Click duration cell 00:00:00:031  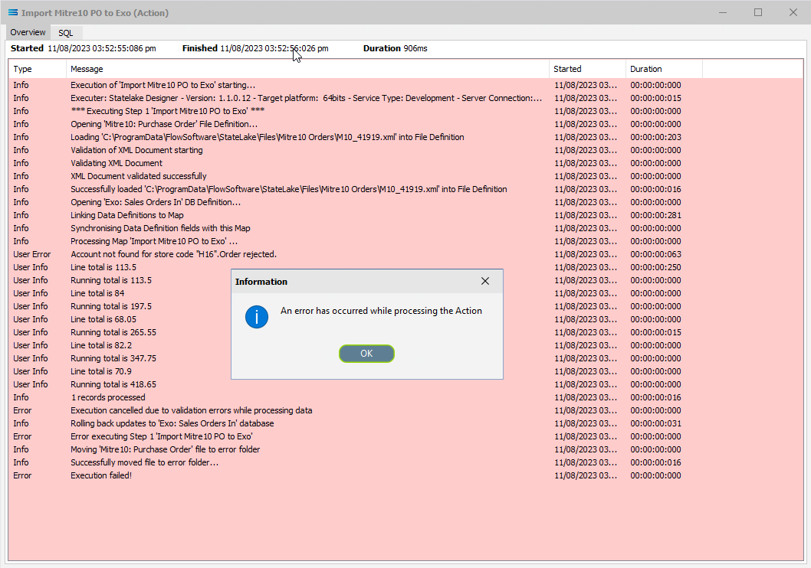[656, 423]
